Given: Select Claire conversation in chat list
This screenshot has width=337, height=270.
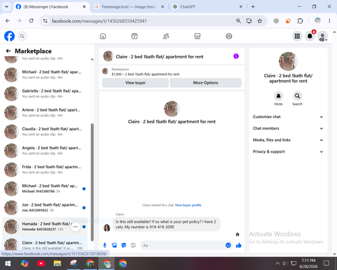Looking at the screenshot, I should coord(45,244).
